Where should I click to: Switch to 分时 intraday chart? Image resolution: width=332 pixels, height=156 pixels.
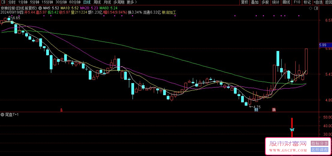12,2
